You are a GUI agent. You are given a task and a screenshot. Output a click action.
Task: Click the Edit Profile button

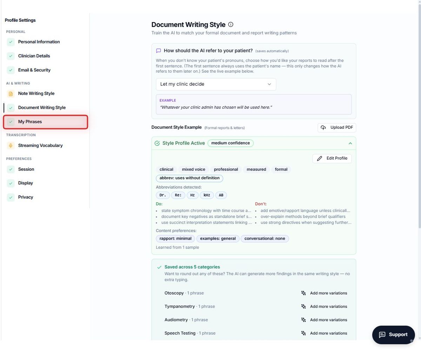tap(332, 159)
